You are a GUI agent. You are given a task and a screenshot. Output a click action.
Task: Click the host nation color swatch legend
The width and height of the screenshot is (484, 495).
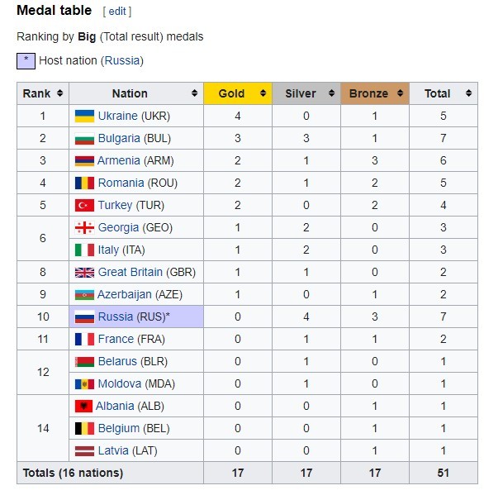[x=26, y=61]
